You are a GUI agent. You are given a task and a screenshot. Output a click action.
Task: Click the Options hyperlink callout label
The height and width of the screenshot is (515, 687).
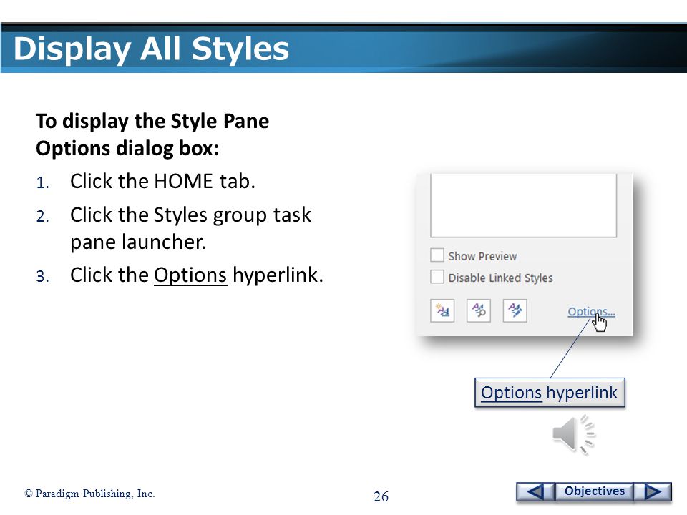coord(550,393)
